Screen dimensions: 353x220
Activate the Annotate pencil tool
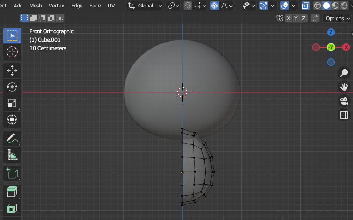[x=12, y=138]
